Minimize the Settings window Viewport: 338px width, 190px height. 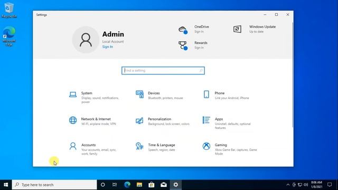click(265, 15)
